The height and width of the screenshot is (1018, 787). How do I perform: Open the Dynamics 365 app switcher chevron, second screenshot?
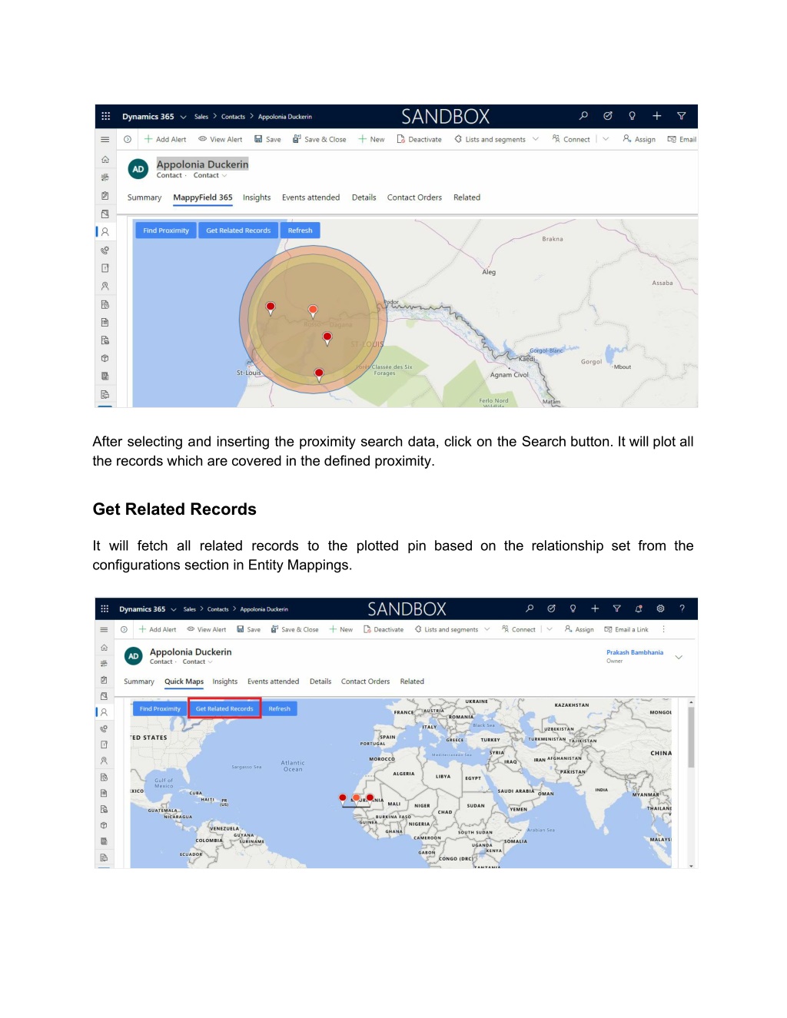[174, 609]
